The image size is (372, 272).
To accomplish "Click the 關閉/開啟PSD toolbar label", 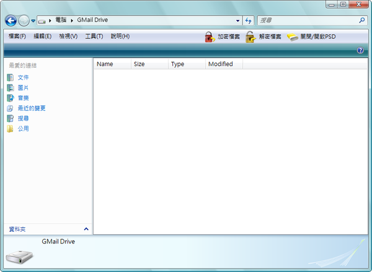I will (x=318, y=37).
